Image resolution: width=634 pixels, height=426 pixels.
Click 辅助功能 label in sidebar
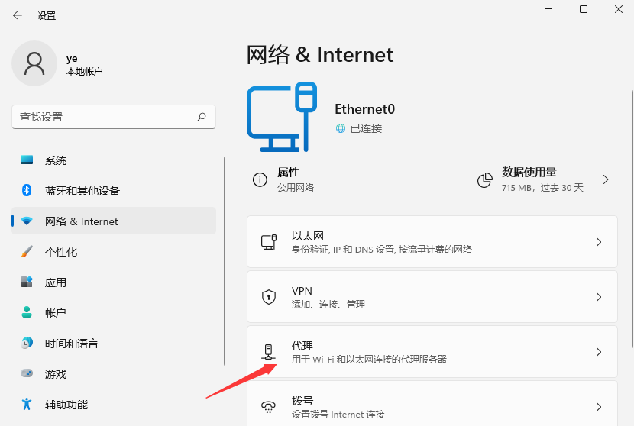pyautogui.click(x=66, y=405)
